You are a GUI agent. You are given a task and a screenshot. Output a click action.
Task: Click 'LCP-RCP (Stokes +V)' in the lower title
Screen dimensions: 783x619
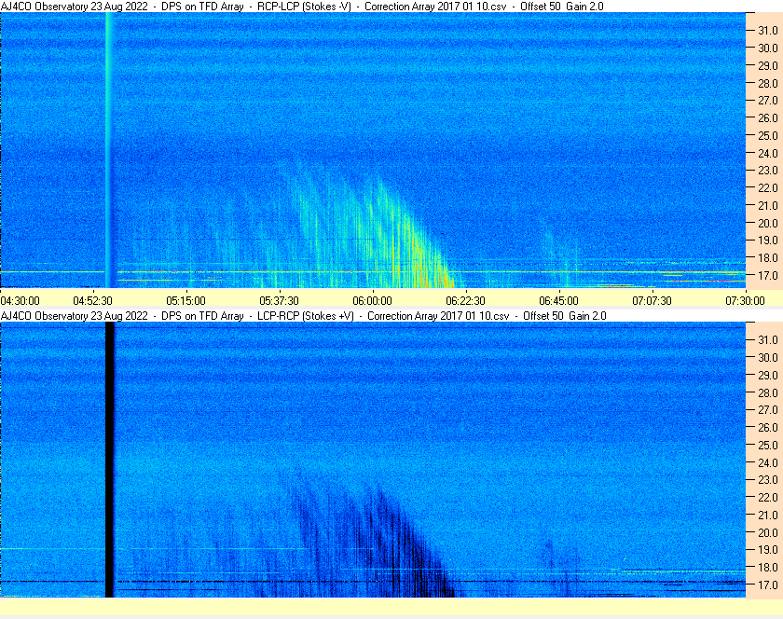(x=306, y=316)
